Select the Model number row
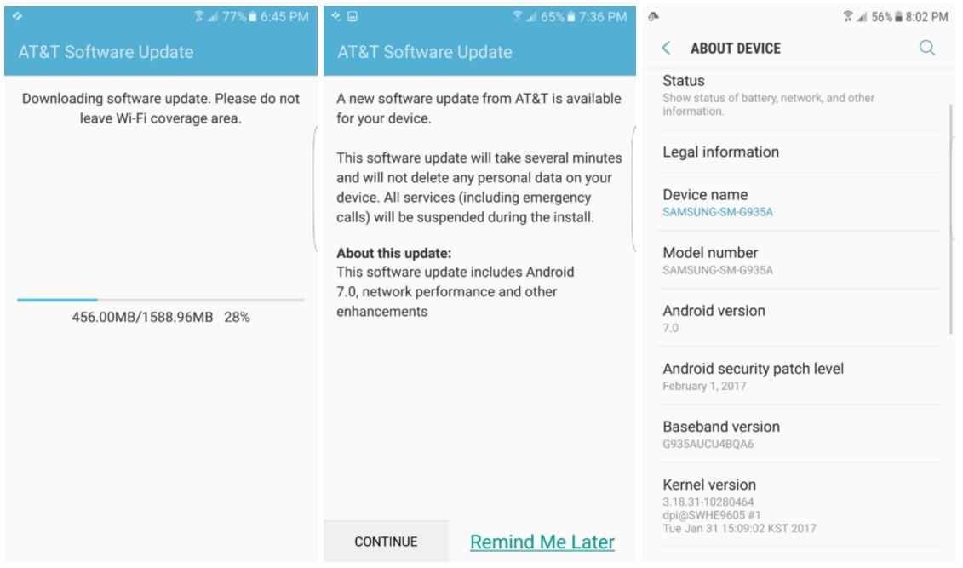This screenshot has width=963, height=568. coord(799,261)
